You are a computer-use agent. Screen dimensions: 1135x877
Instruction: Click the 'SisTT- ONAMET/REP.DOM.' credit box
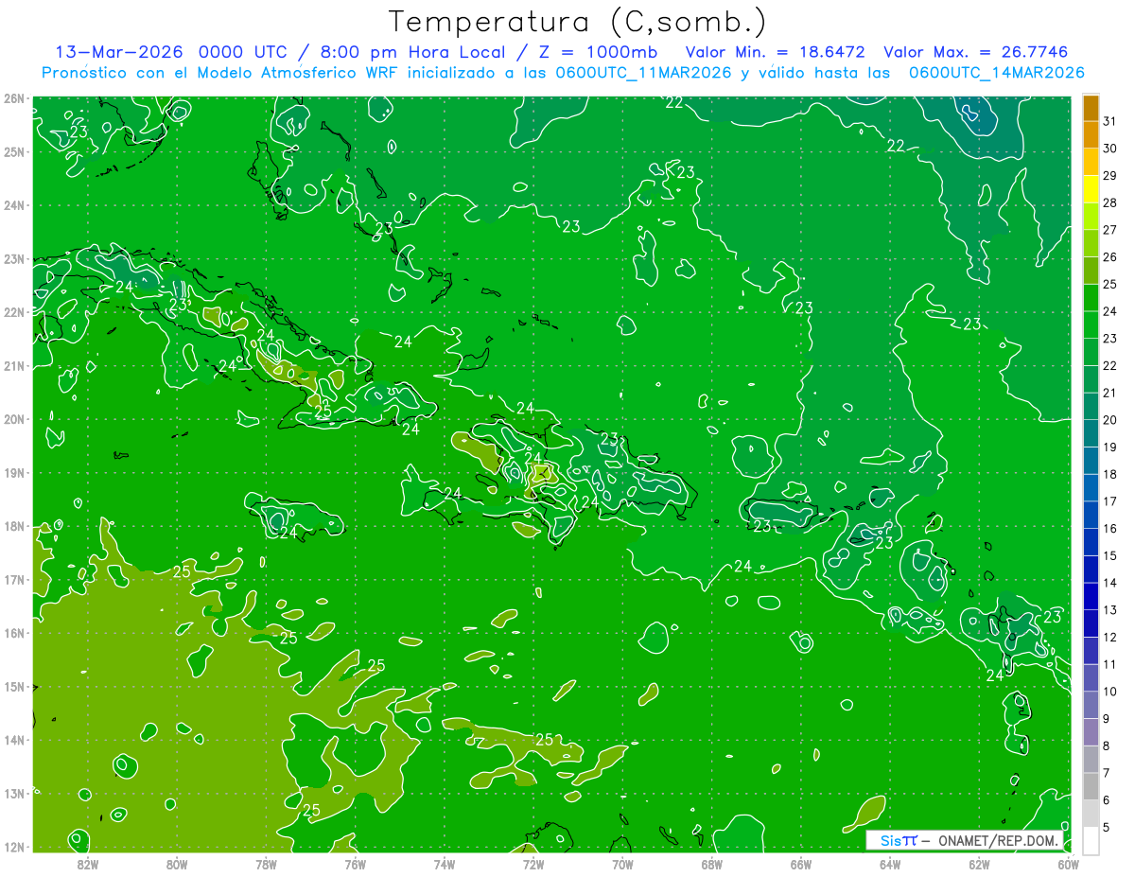pyautogui.click(x=965, y=840)
